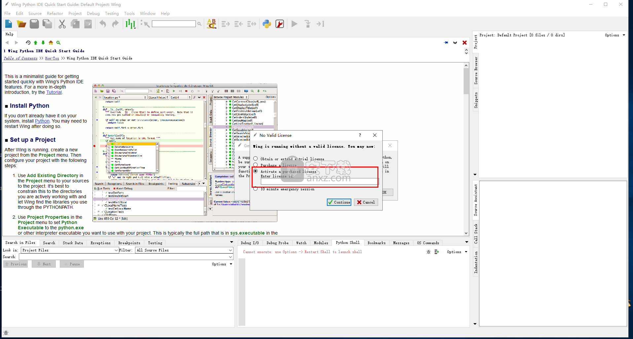
Task: Expand the debug panel tab list arrow
Action: [467, 242]
